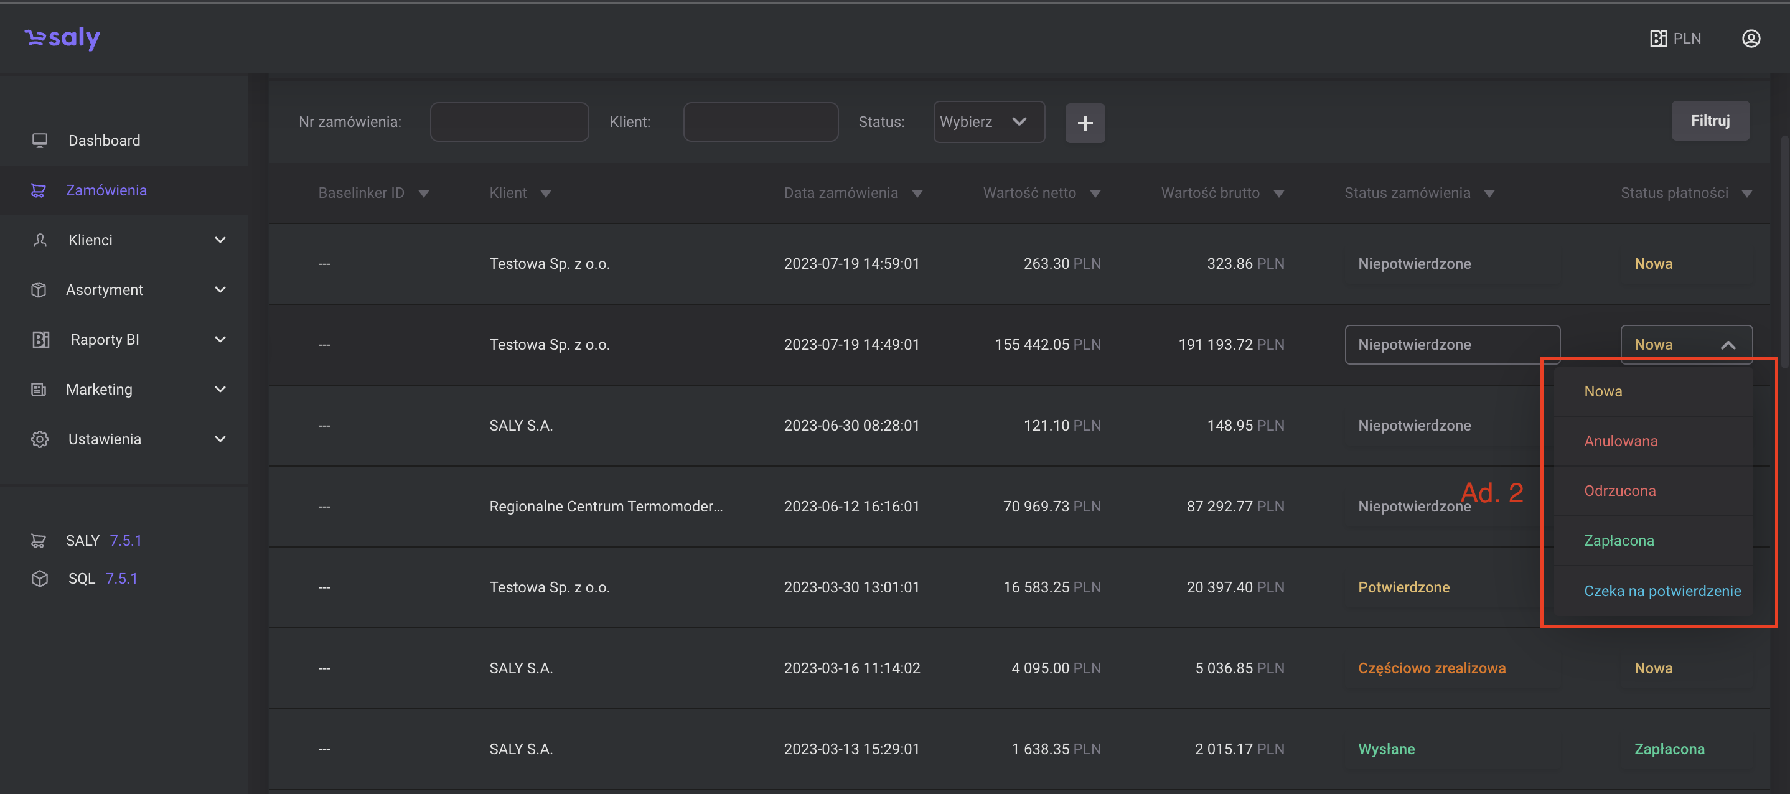Open the Status Wybierz dropdown
1790x794 pixels.
988,121
